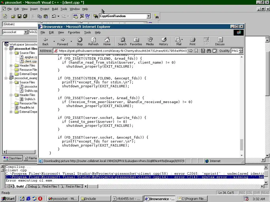Increase Quality value with up stepper
The height and width of the screenshot is (202, 270).
pos(241,50)
